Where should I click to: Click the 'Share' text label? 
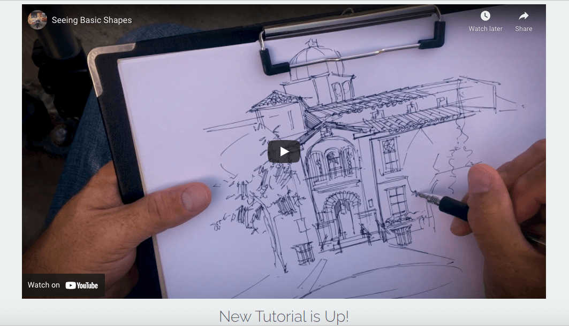coord(524,29)
